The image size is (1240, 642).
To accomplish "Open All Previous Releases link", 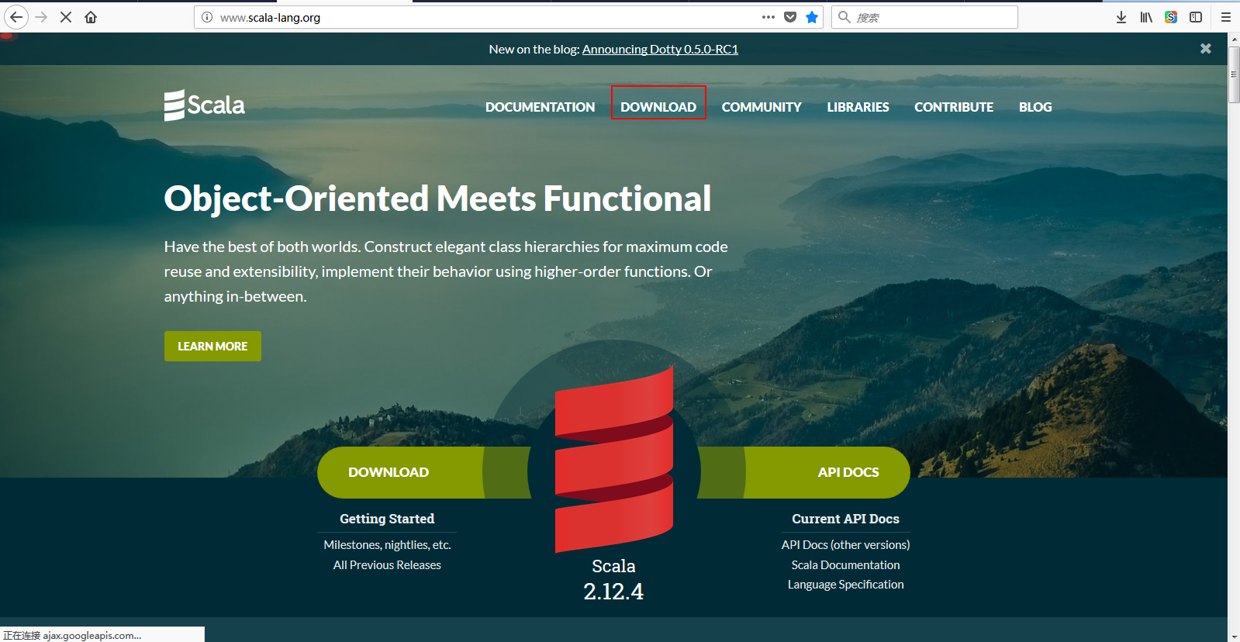I will tap(387, 565).
